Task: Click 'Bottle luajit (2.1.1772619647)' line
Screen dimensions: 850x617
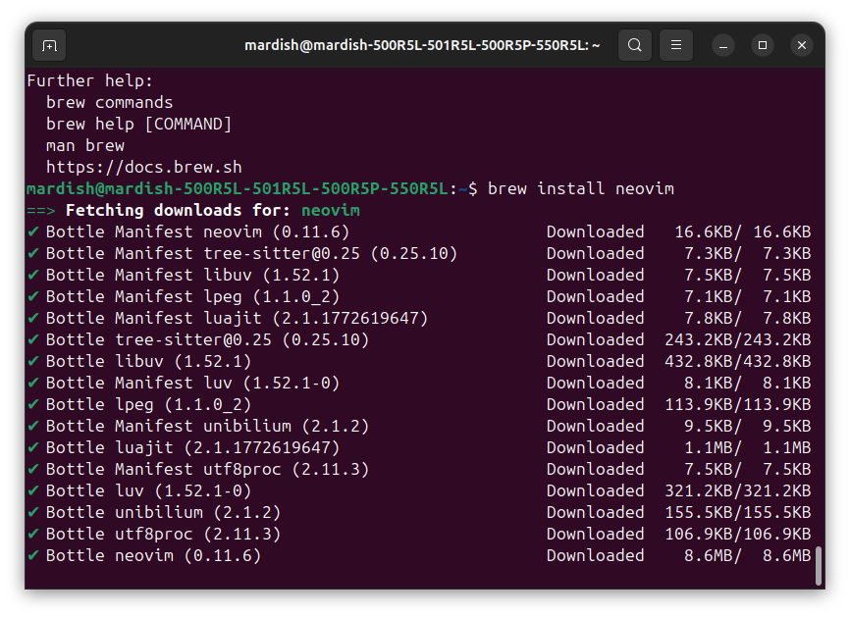Action: tap(193, 448)
